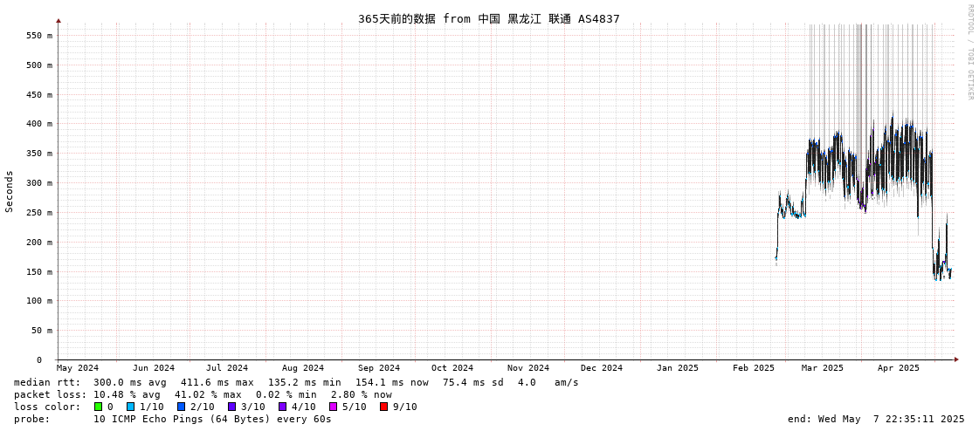This screenshot has height=431, width=979.
Task: Click the green 0 loss color swatch
Action: pos(98,407)
